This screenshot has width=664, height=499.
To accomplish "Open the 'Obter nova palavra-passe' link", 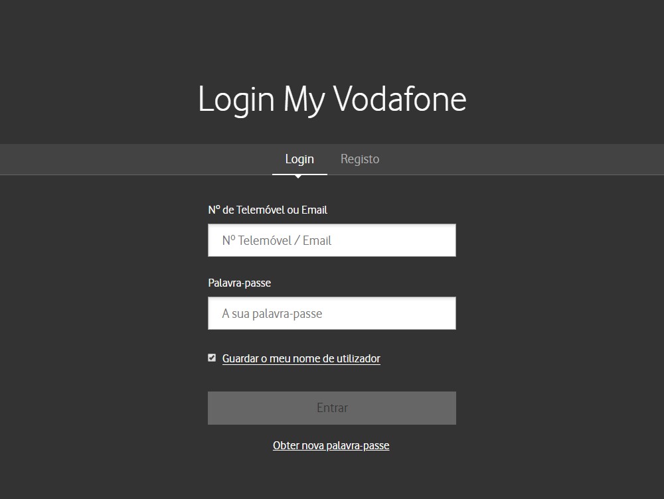I will click(x=331, y=445).
